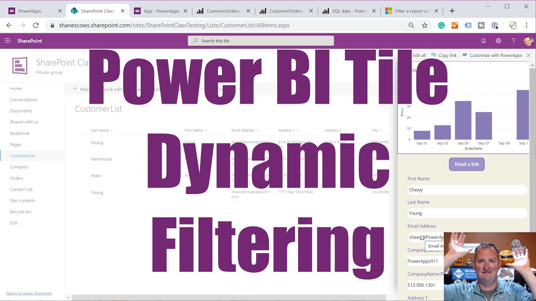Viewport: 536px width, 301px height.
Task: Open the City column dropdown
Action: pos(377,130)
